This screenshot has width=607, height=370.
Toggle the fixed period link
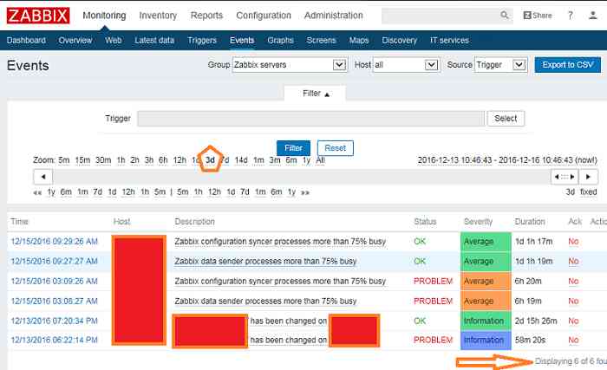589,192
